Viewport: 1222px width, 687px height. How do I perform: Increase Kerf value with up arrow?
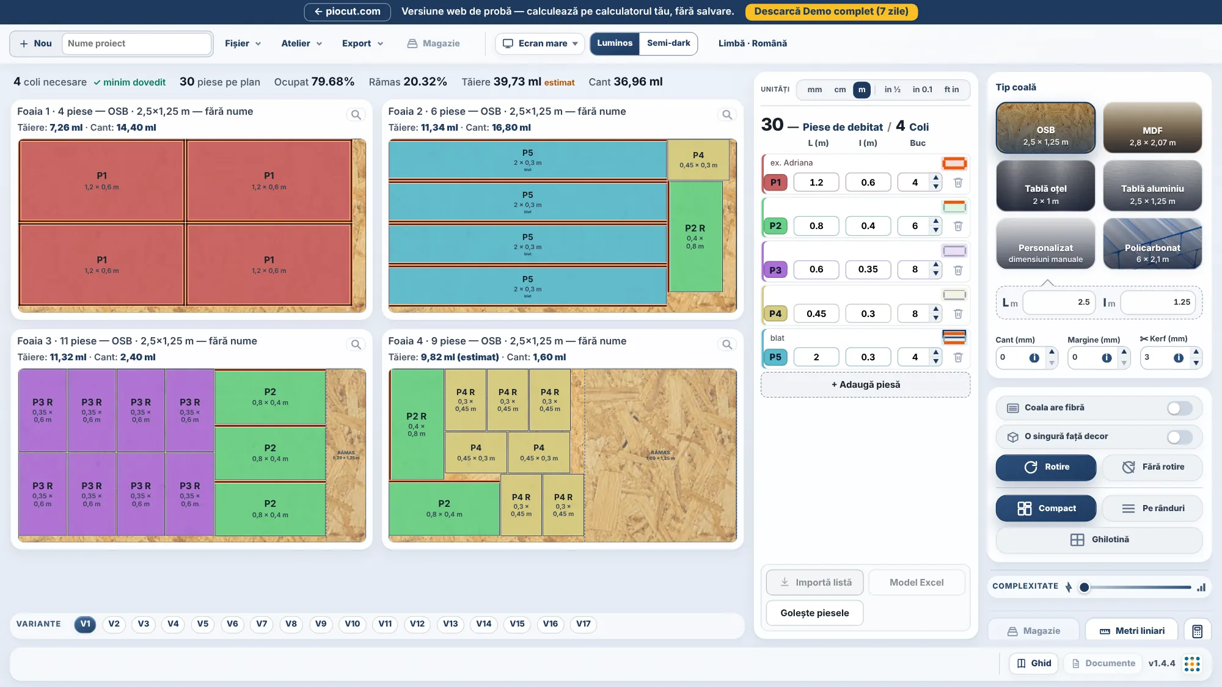1196,353
